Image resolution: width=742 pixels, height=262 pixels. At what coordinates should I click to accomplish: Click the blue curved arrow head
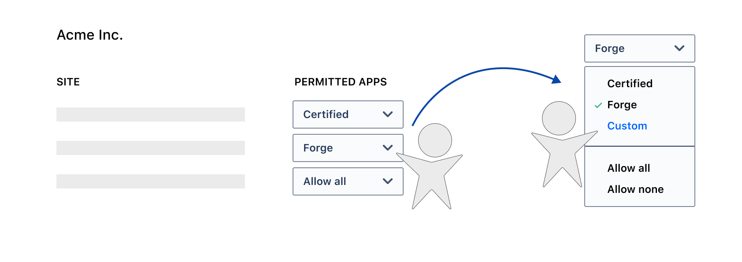(x=556, y=79)
